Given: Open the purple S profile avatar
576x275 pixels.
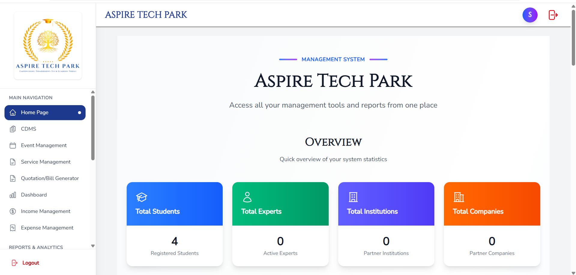Looking at the screenshot, I should (530, 15).
